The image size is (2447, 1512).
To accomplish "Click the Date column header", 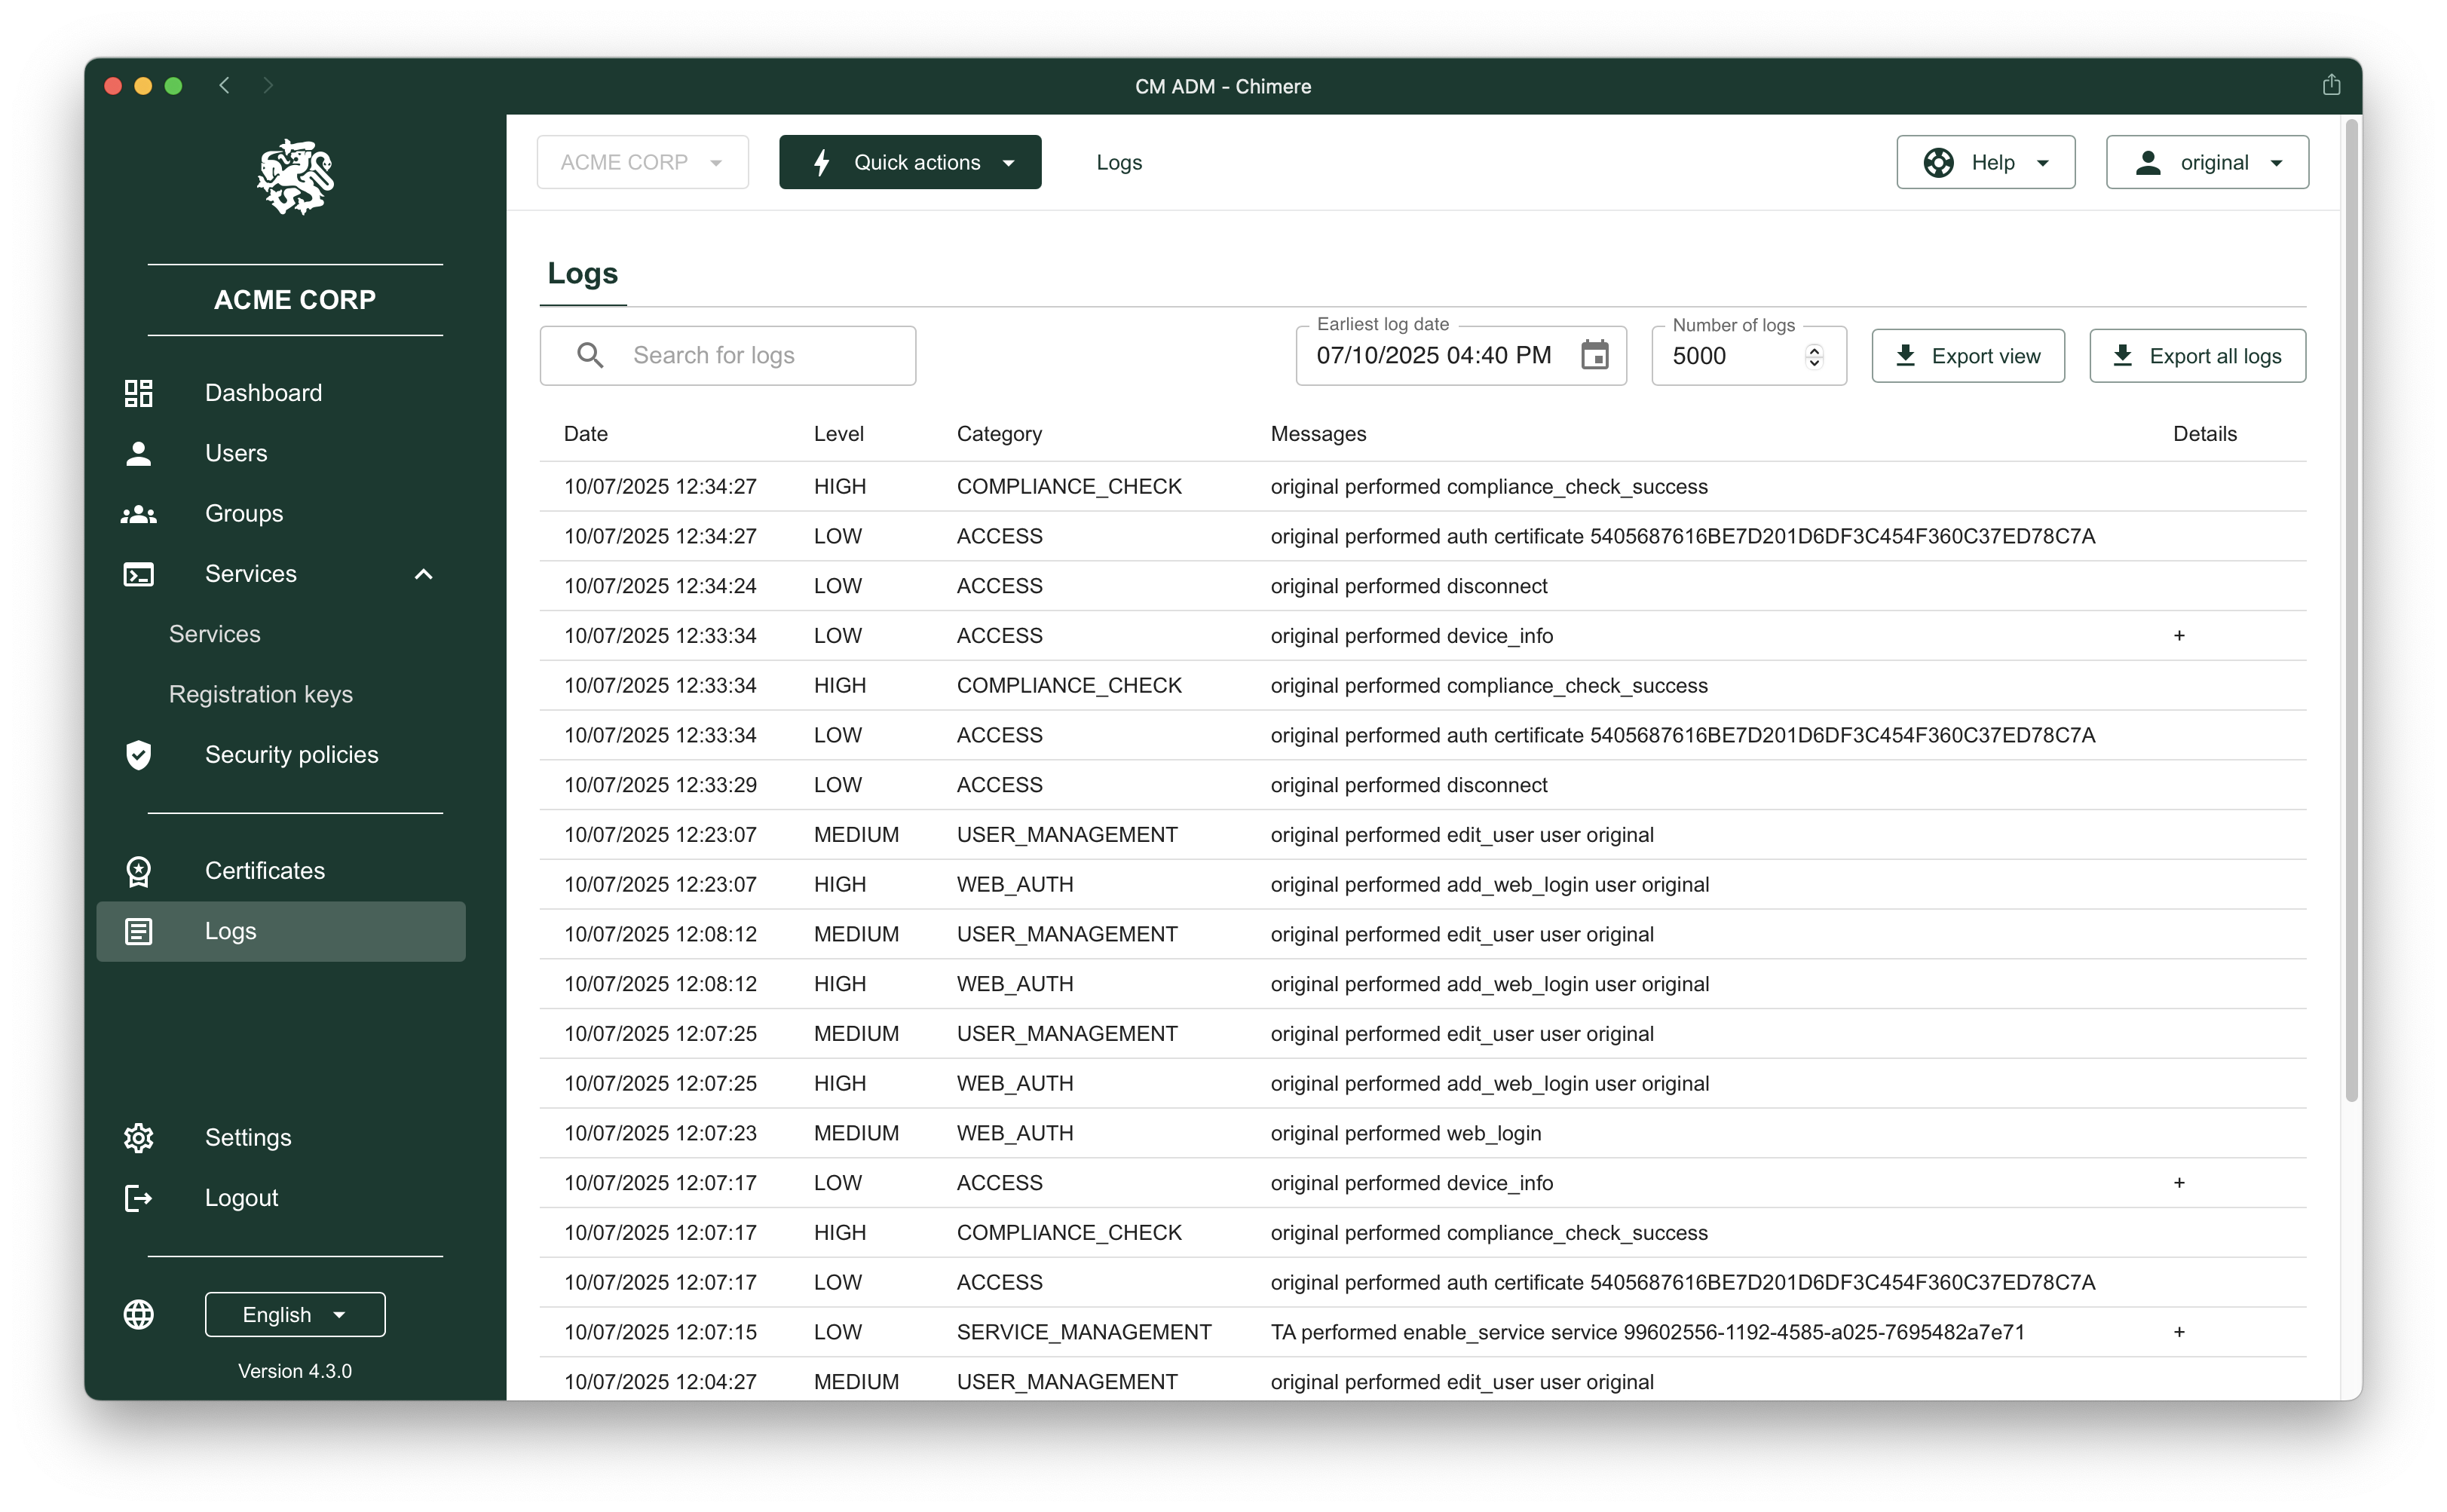I will point(585,434).
